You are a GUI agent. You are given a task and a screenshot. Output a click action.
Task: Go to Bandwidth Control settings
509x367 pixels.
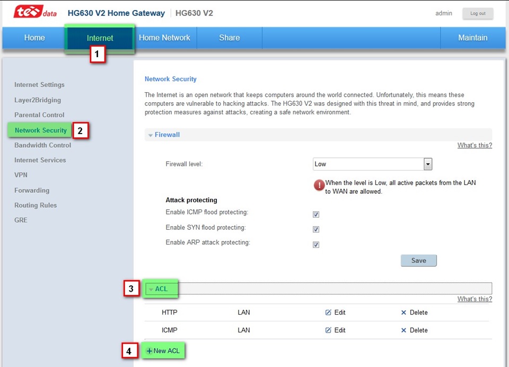click(x=42, y=145)
